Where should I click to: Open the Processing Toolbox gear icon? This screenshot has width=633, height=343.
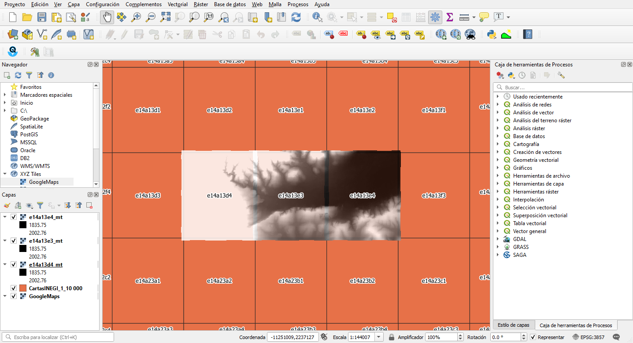click(435, 17)
